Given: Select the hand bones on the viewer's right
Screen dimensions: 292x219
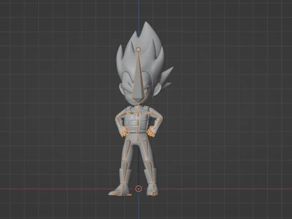Looking at the screenshot, I should coord(151,132).
